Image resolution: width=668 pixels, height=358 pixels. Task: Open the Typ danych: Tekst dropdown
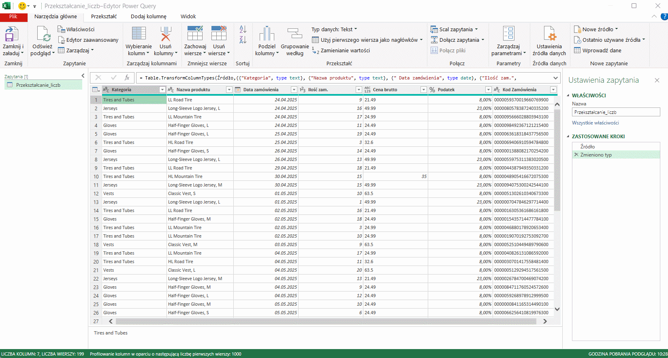[x=335, y=29]
